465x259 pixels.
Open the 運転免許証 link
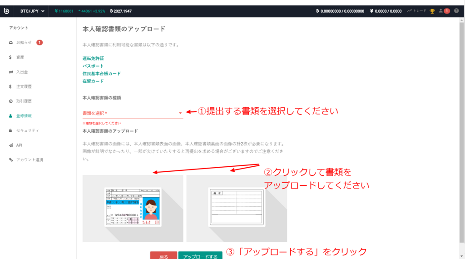pos(93,59)
